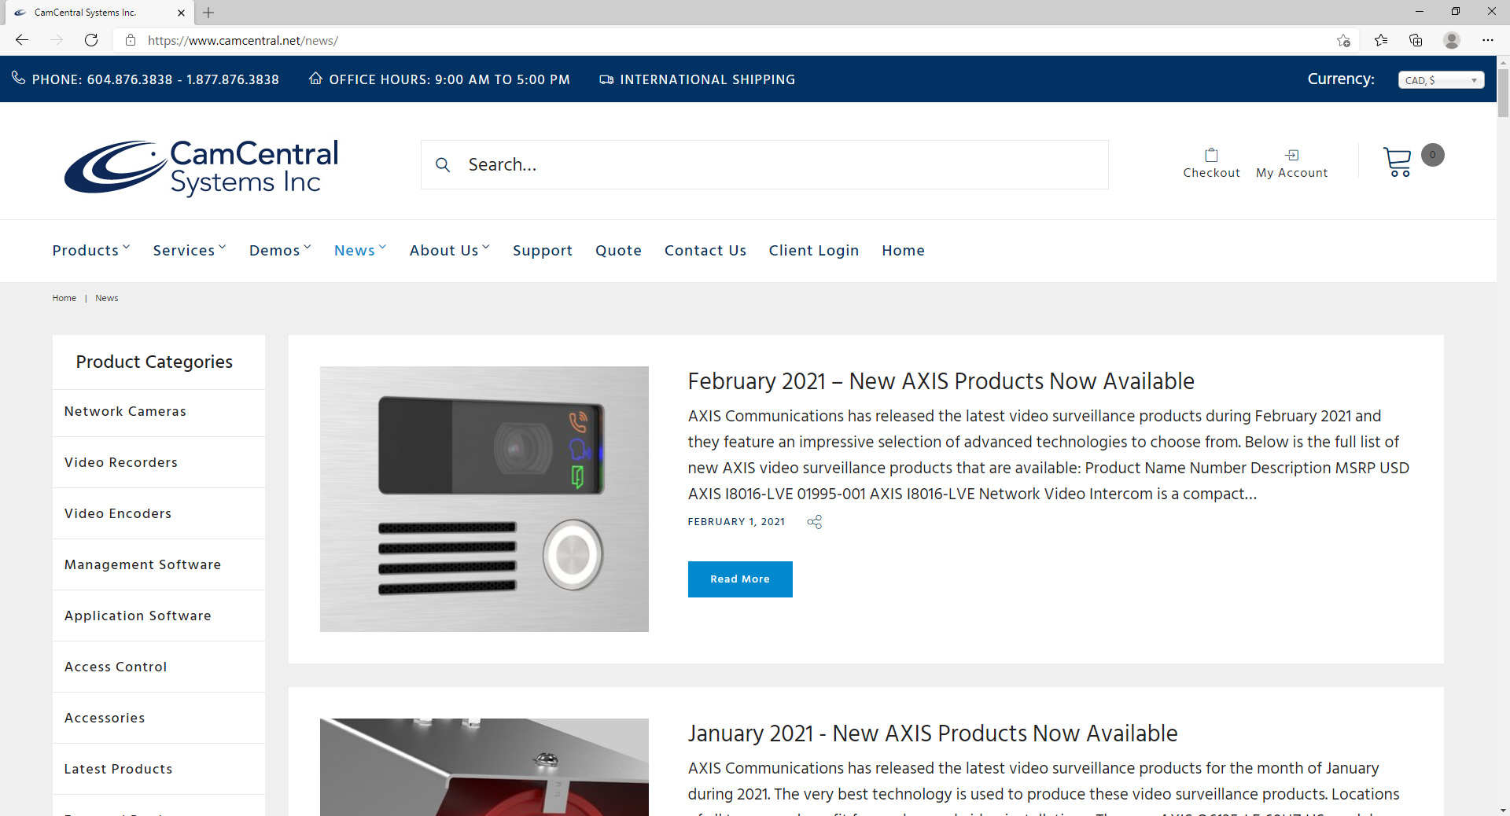
Task: Click the search magnifier icon
Action: coord(443,165)
